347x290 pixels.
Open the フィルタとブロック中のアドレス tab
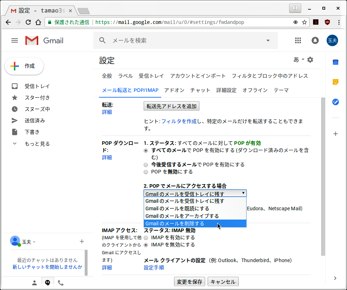click(x=270, y=76)
